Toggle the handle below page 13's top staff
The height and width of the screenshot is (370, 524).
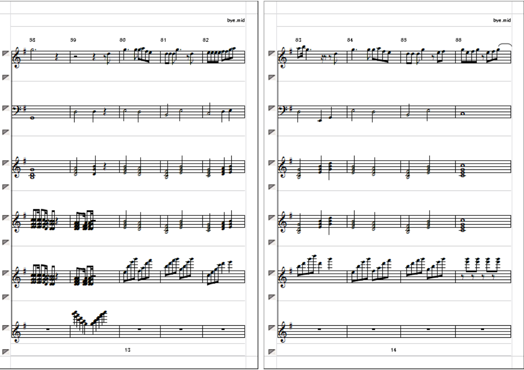[x=5, y=77]
